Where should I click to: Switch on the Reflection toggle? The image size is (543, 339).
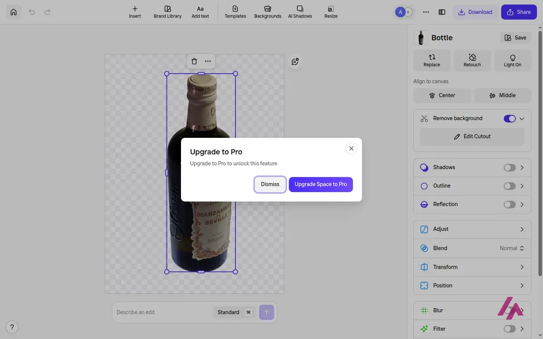coord(510,205)
